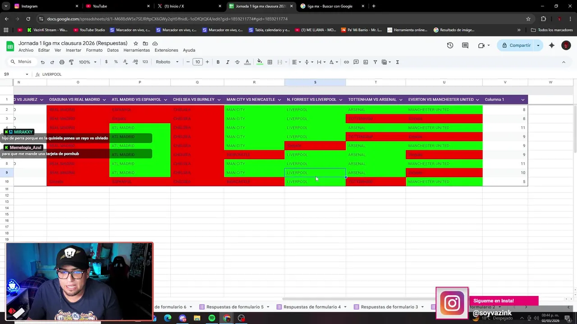
Task: Toggle strikethrough formatting
Action: (237, 62)
